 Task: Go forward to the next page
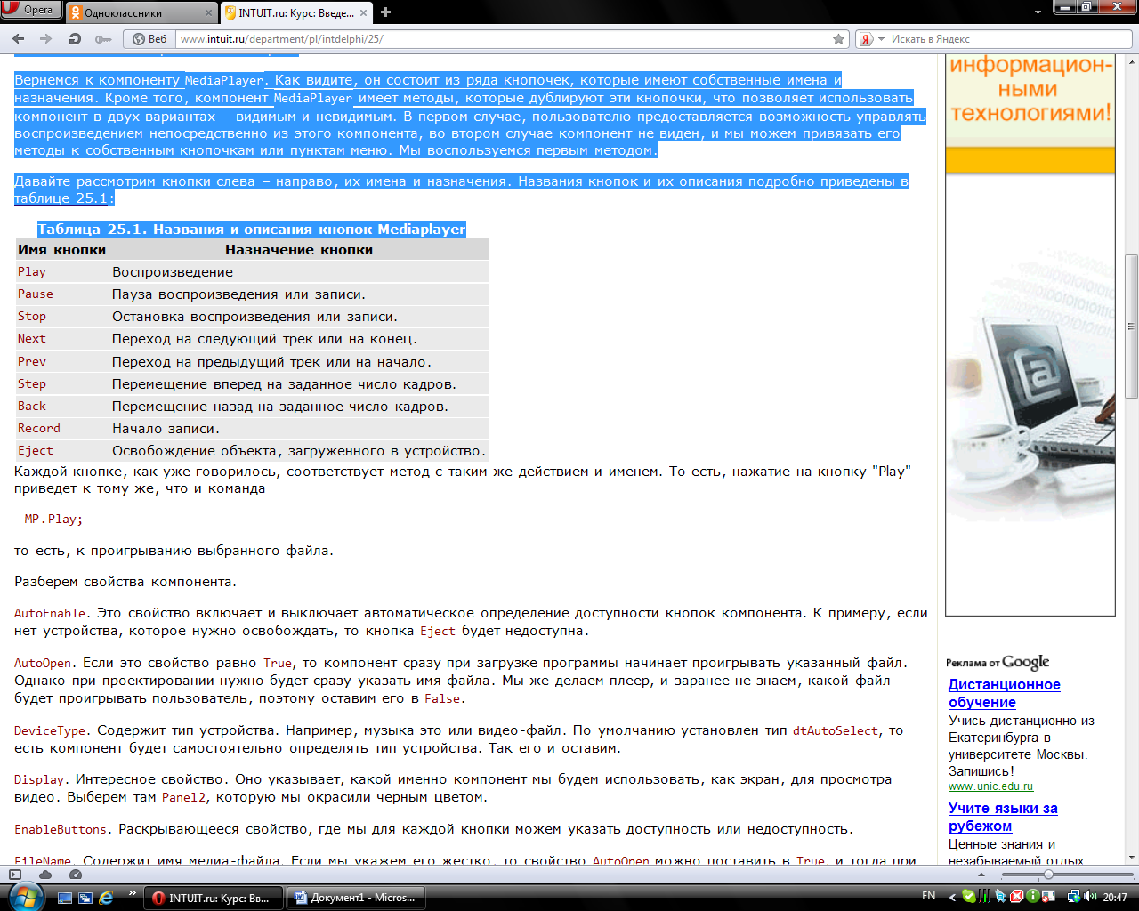[46, 39]
